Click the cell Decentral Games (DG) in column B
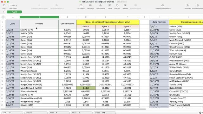The height and width of the screenshot is (114, 203). (x=39, y=98)
